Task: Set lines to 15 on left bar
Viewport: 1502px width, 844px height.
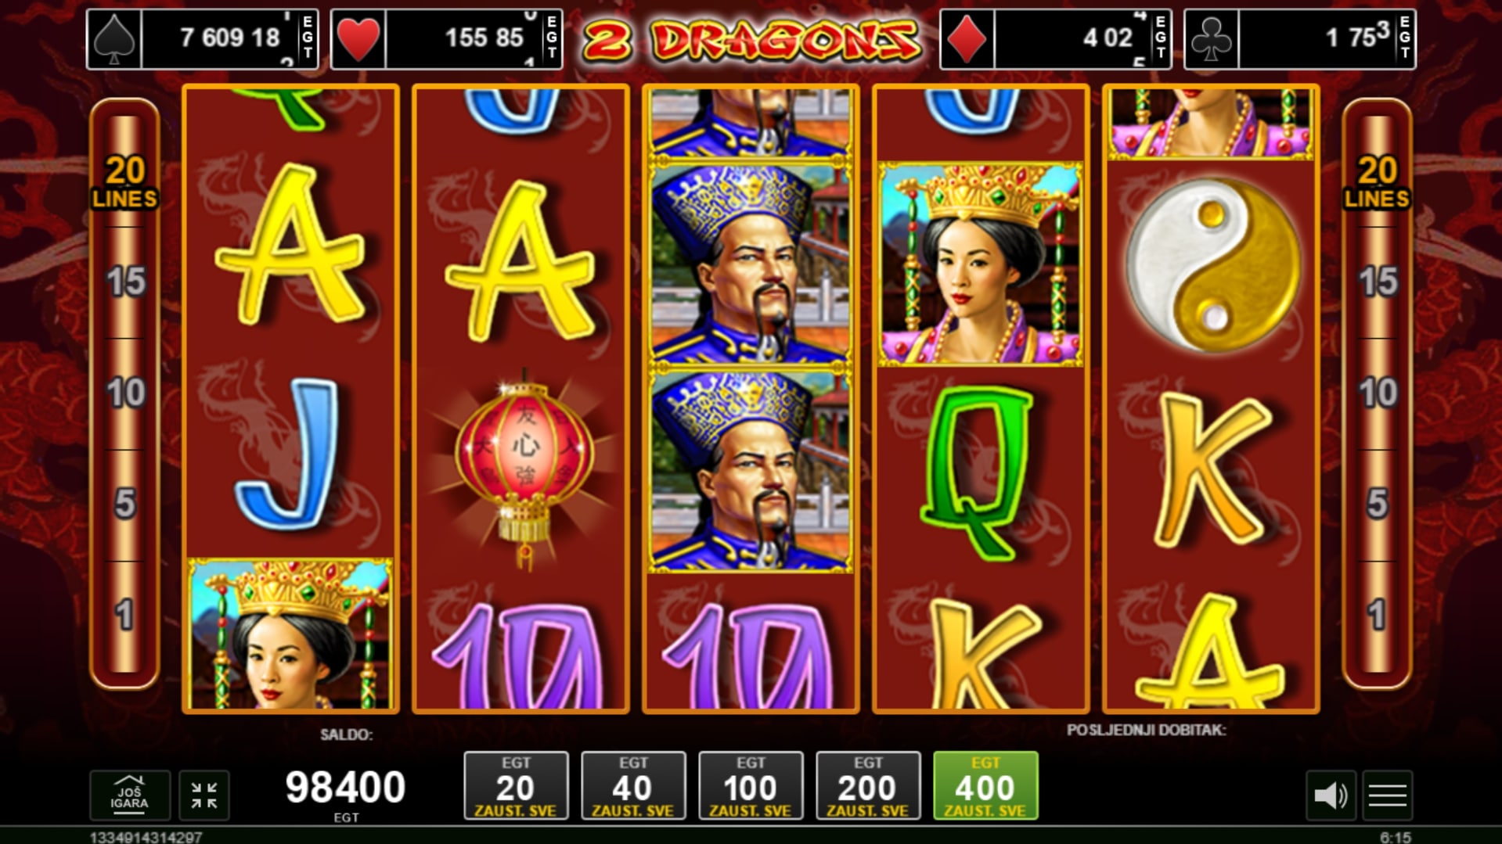Action: [x=125, y=282]
